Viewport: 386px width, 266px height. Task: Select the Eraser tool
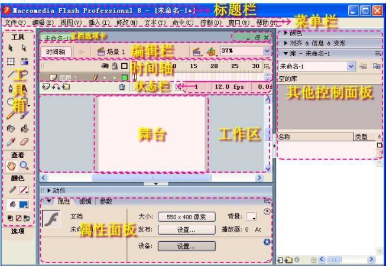click(x=24, y=142)
